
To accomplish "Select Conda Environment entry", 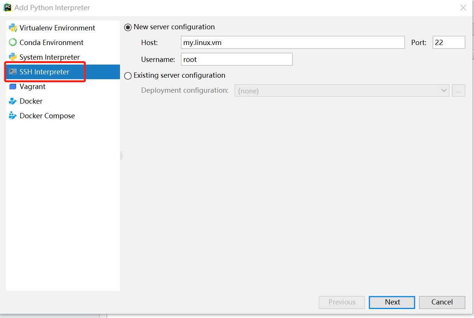I will (63, 42).
